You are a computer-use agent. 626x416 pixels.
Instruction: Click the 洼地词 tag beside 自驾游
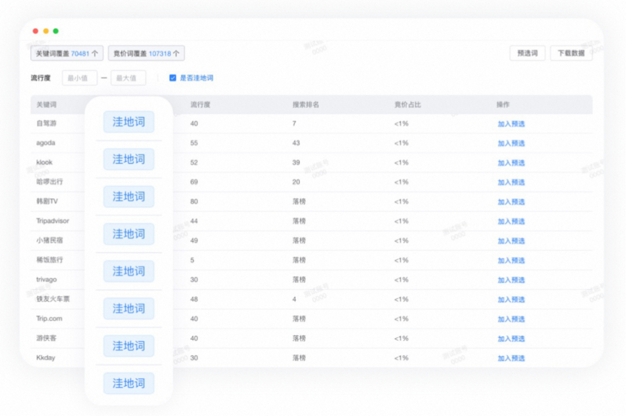(128, 122)
